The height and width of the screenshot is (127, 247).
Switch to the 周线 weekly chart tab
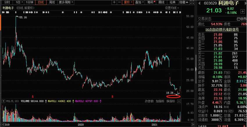[52, 2]
